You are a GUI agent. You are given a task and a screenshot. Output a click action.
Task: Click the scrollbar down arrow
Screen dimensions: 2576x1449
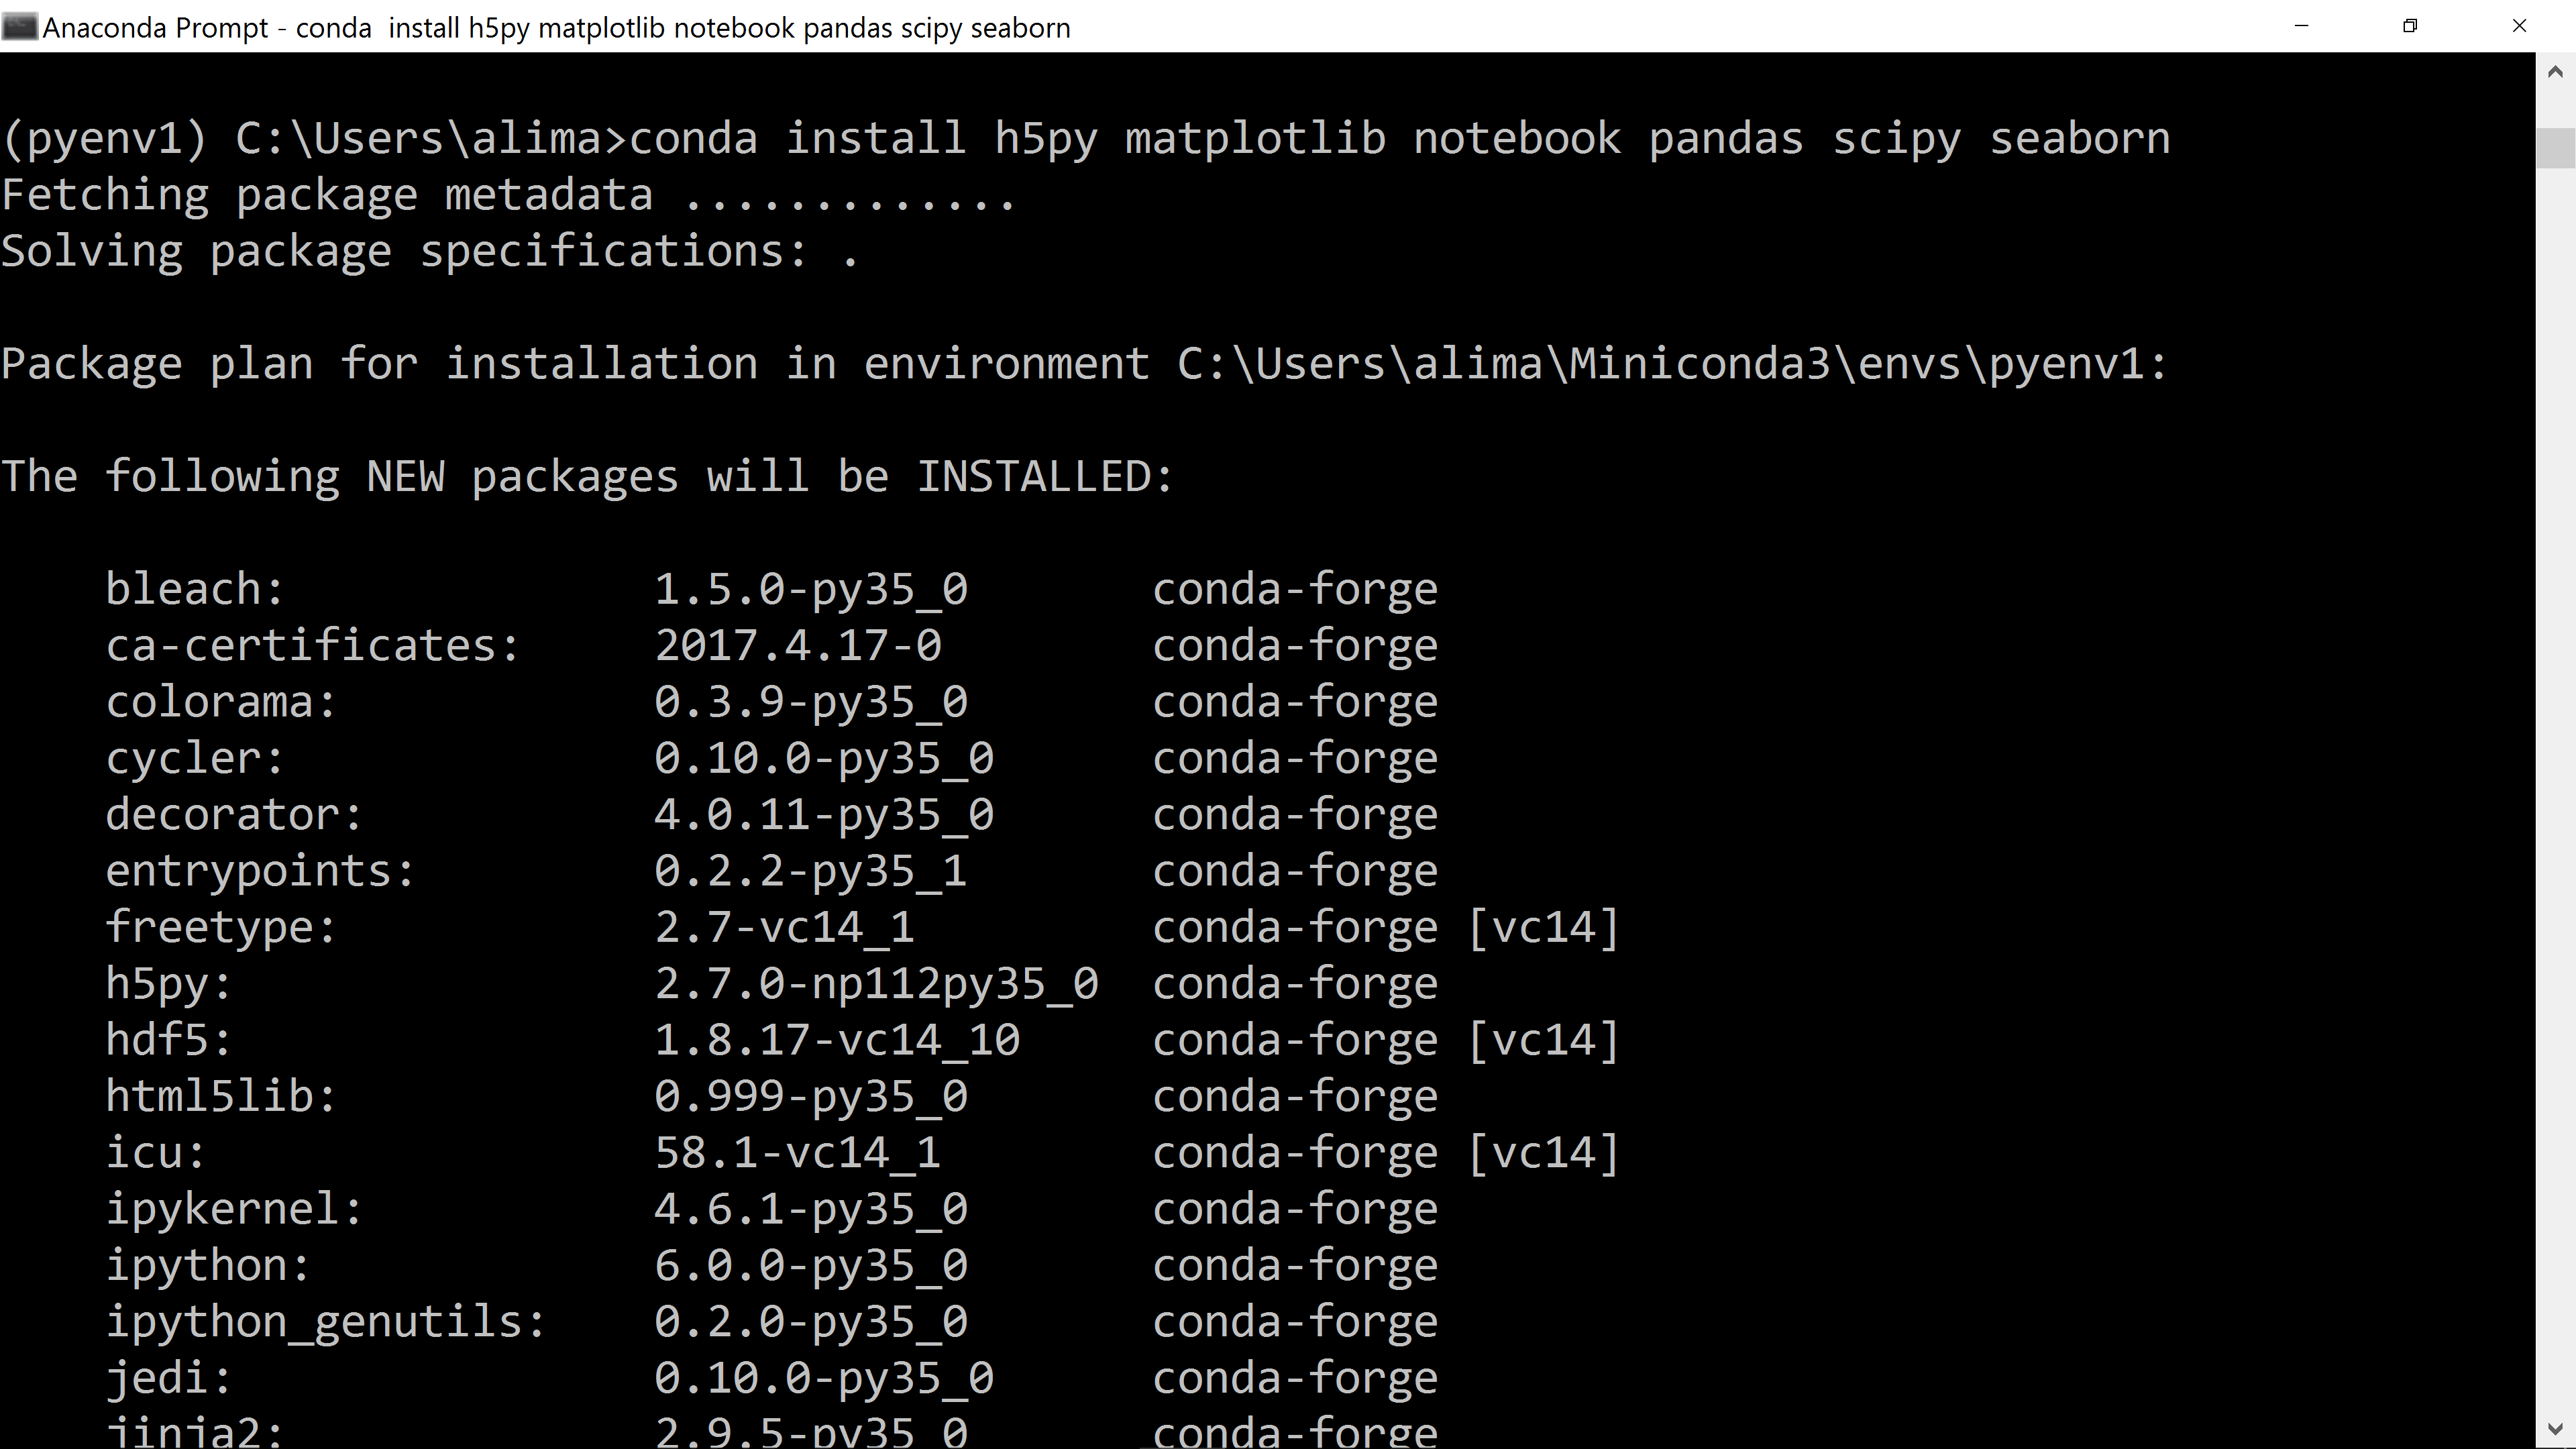point(2557,1430)
